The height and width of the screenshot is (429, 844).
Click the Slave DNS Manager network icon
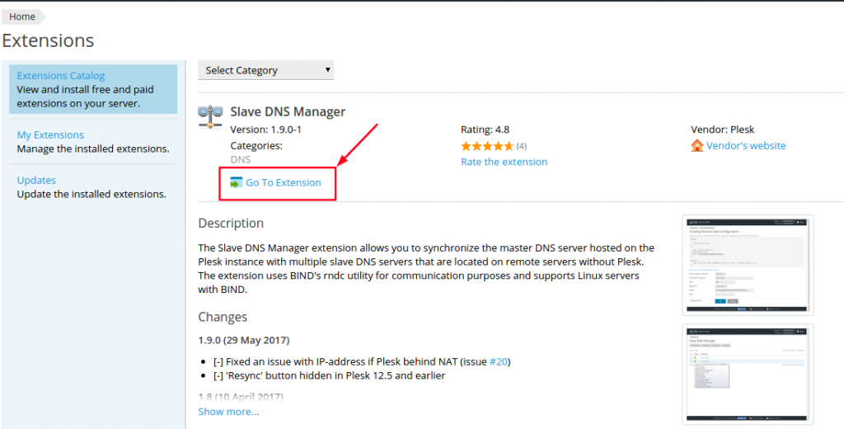(210, 116)
